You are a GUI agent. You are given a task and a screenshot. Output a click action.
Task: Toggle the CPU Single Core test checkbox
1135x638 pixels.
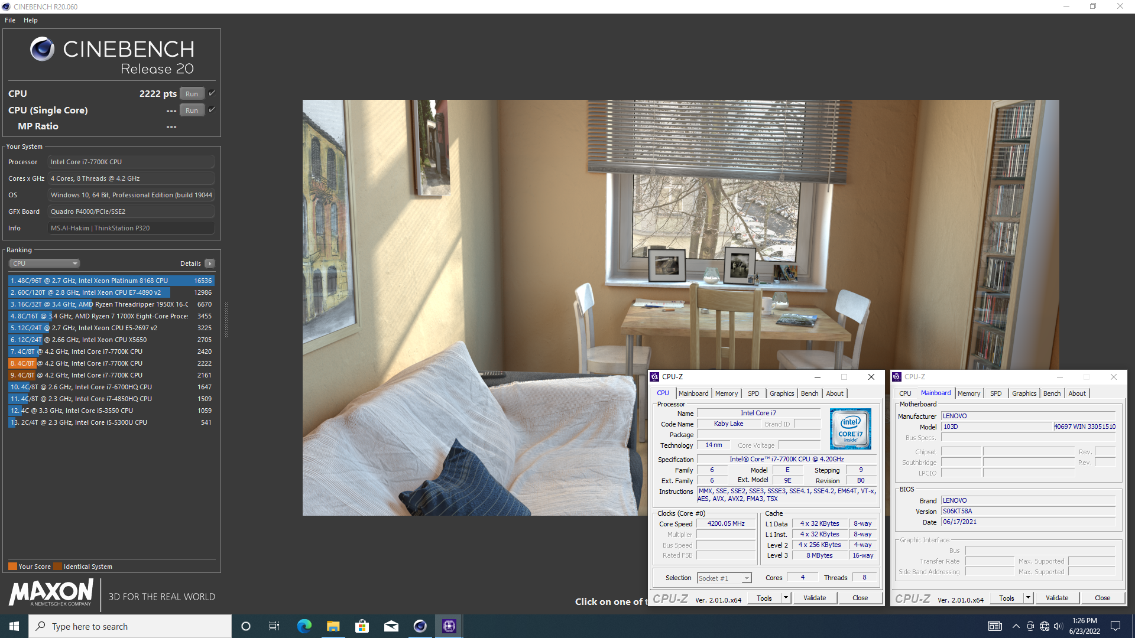pos(212,110)
